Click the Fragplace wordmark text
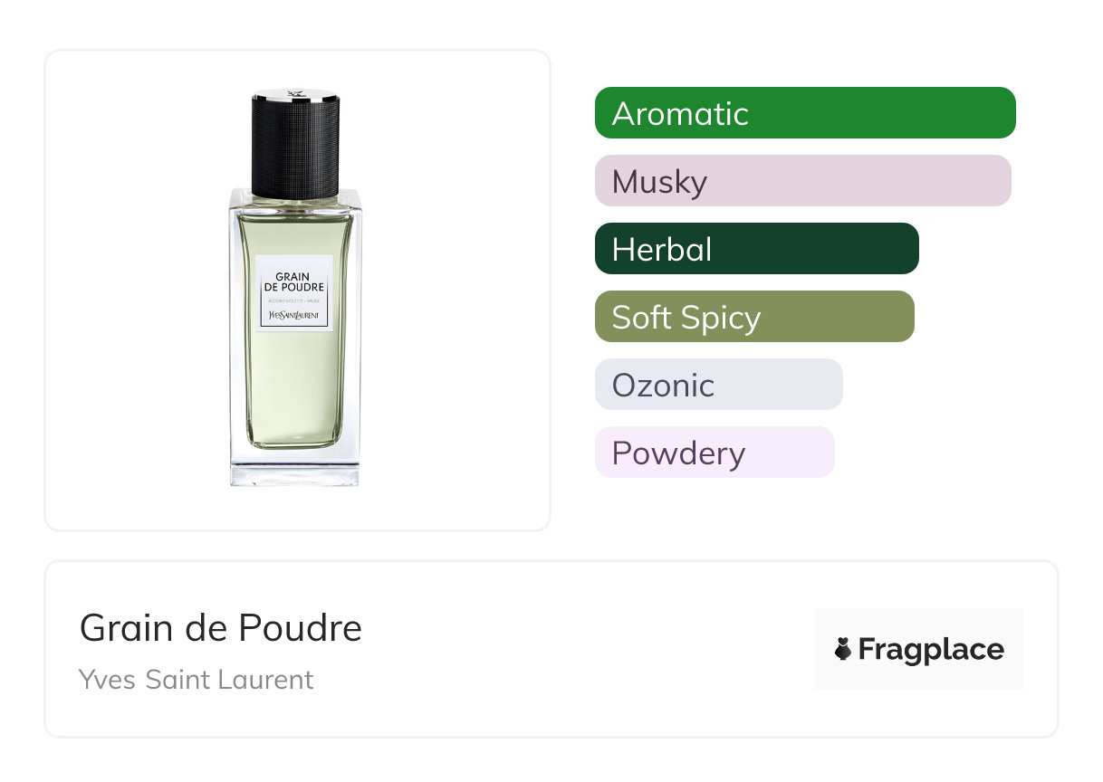This screenshot has width=1103, height=782. pyautogui.click(x=931, y=650)
